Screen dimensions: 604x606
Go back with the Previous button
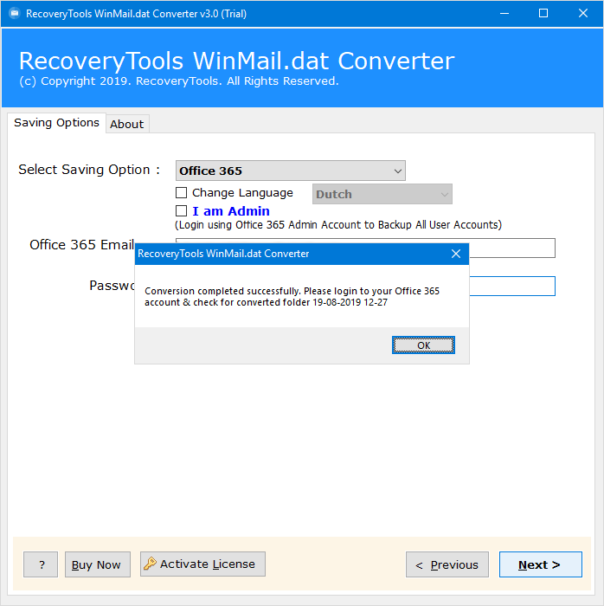tap(447, 564)
